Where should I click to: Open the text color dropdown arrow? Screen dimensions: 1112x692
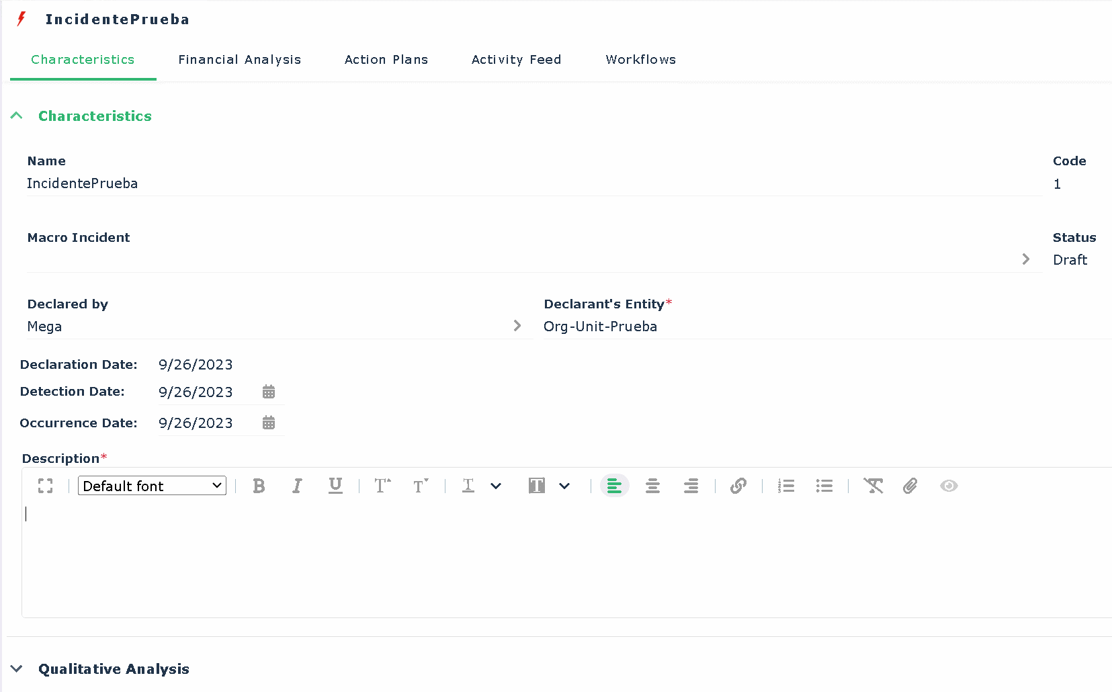[496, 486]
